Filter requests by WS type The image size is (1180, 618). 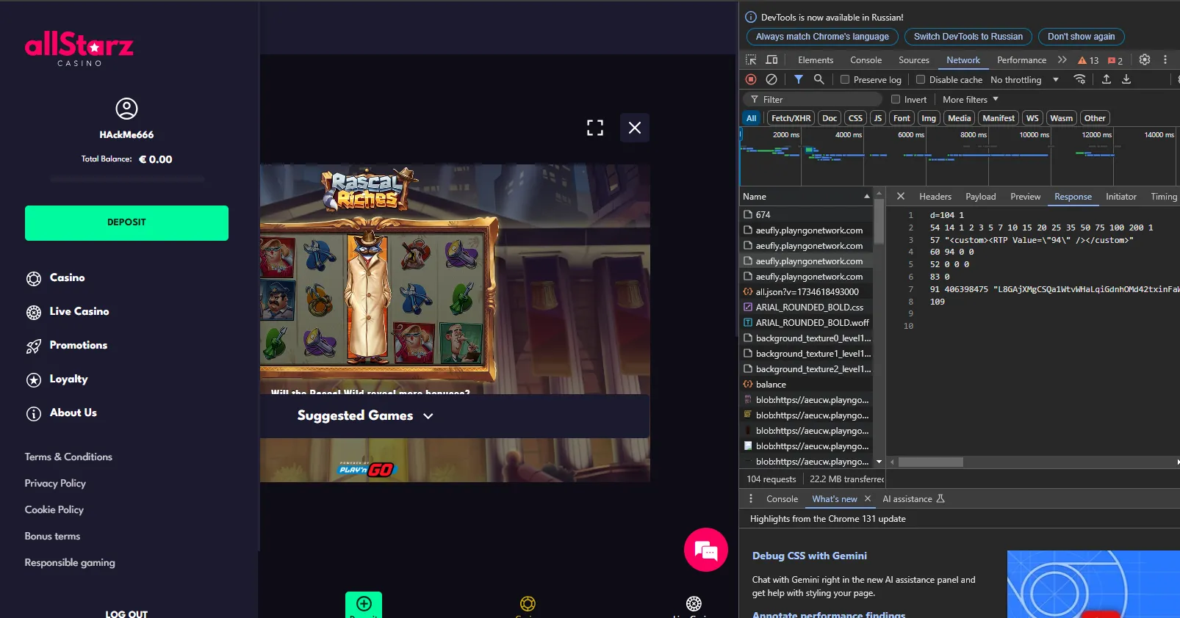click(1032, 118)
